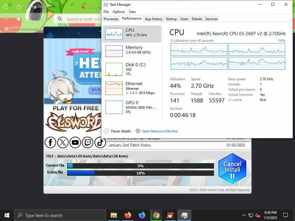Image resolution: width=295 pixels, height=221 pixels.
Task: Click top-left CPU utilization graph
Action: pos(199,49)
